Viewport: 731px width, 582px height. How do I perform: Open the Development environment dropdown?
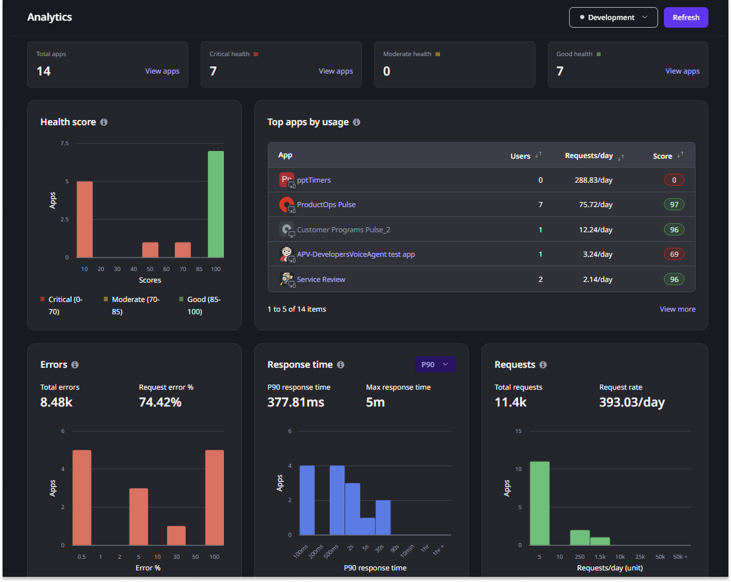613,17
